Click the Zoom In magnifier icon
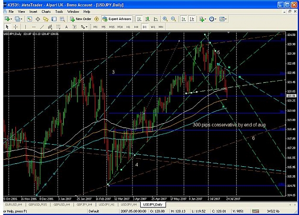Screen dimensions: 299x215 coord(165,19)
